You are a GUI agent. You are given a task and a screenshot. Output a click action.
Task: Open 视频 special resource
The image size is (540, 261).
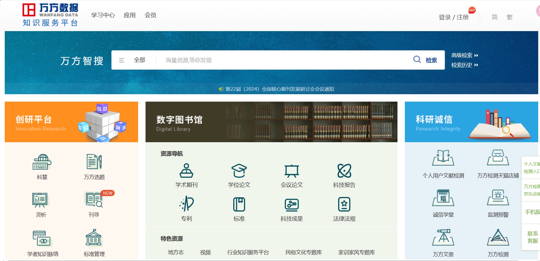pyautogui.click(x=205, y=252)
